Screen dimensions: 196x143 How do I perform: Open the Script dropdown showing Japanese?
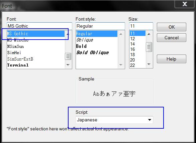(114, 120)
